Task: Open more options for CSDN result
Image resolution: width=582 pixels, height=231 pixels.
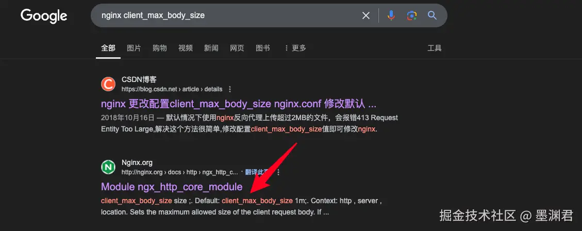Action: (230, 89)
